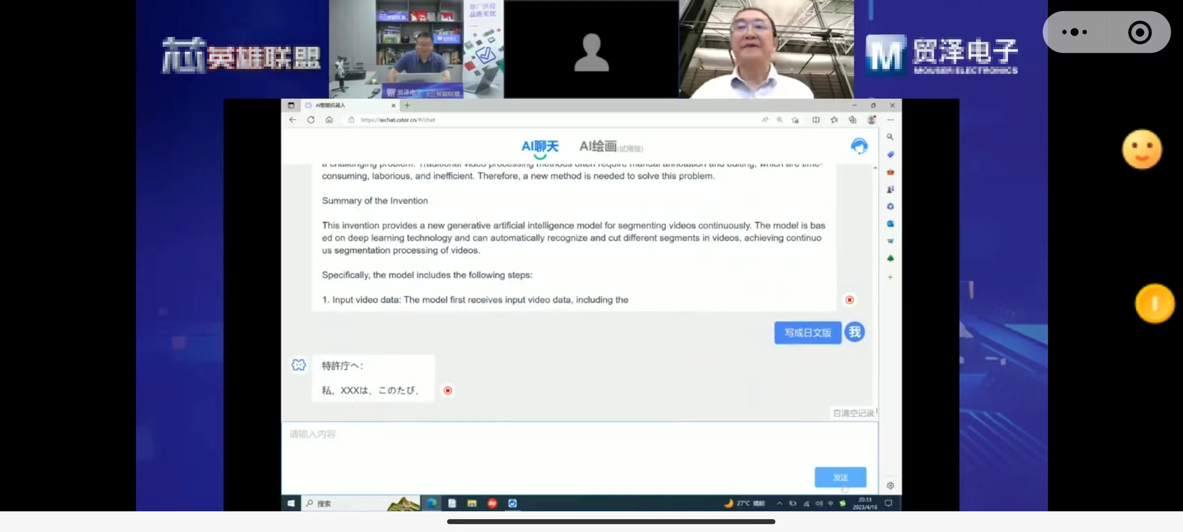Open the three-dots overlay menu
The image size is (1183, 532).
[x=1075, y=33]
